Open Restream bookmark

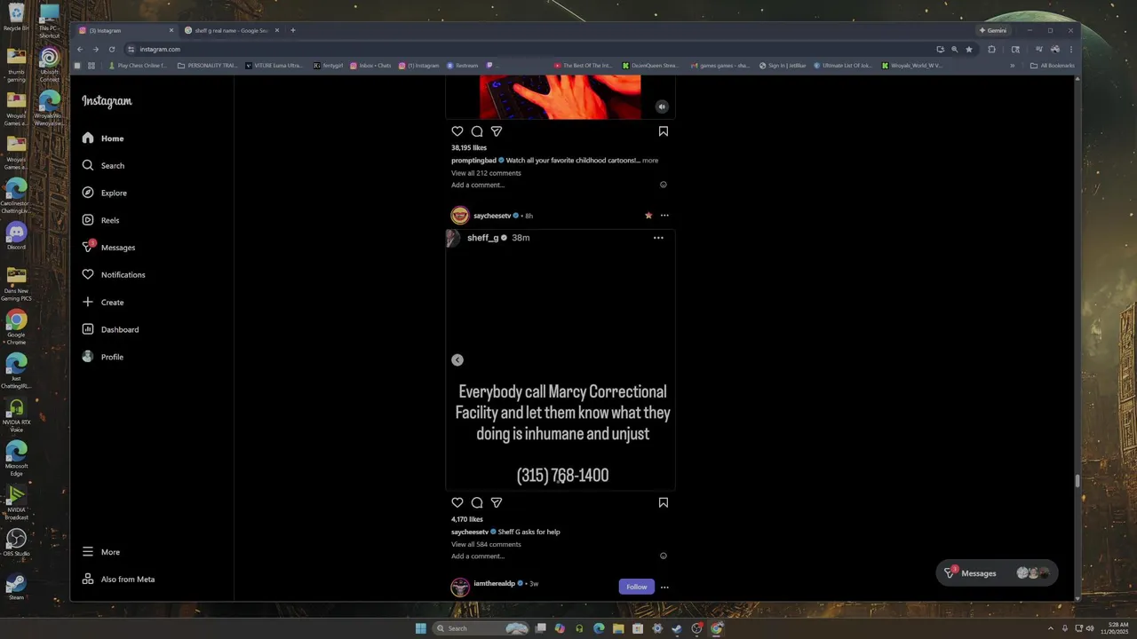[463, 66]
